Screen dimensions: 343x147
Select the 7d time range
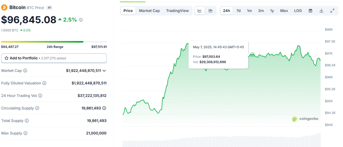pyautogui.click(x=238, y=11)
